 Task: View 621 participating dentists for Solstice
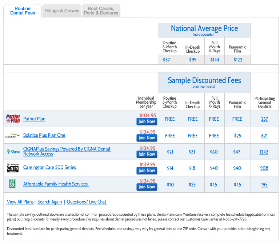[x=264, y=136]
